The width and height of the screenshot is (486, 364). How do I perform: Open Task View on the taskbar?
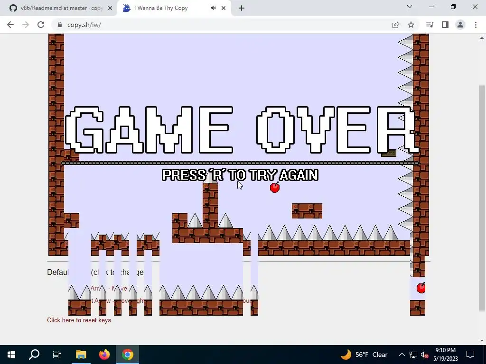coord(57,355)
